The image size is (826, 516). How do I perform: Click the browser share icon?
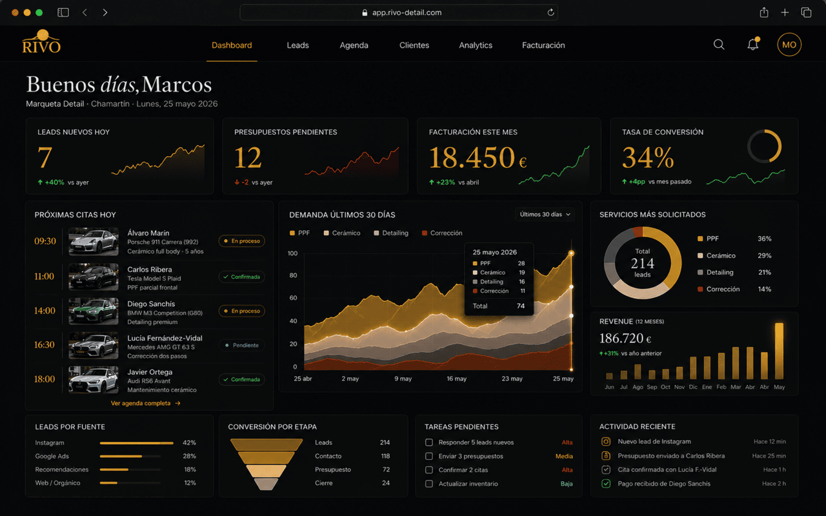(x=764, y=12)
